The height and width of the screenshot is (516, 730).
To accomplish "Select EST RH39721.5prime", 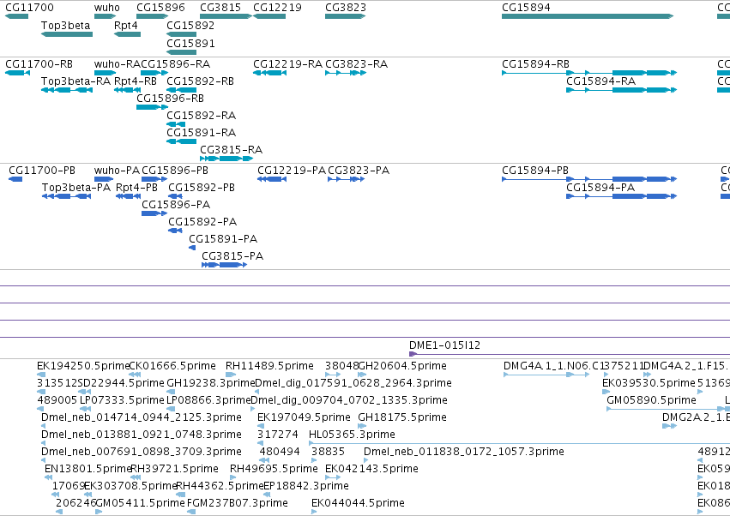I will click(175, 469).
